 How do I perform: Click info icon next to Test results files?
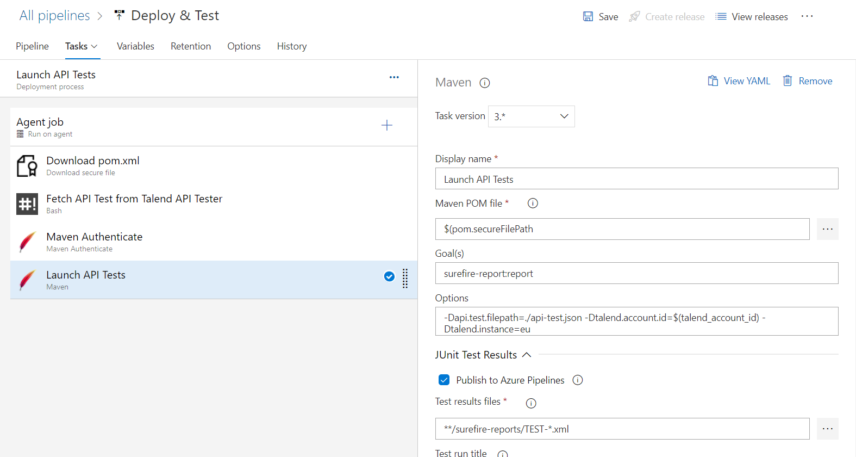[531, 403]
